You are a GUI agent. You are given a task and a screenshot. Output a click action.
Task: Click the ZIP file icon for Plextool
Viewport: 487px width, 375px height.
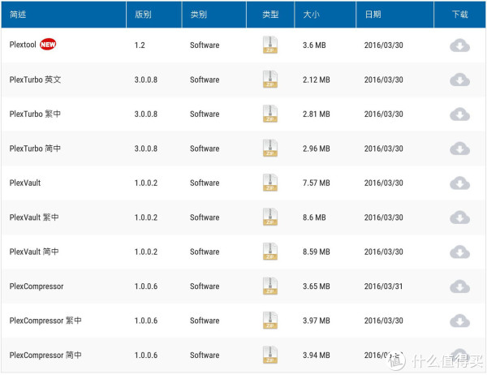click(x=270, y=45)
